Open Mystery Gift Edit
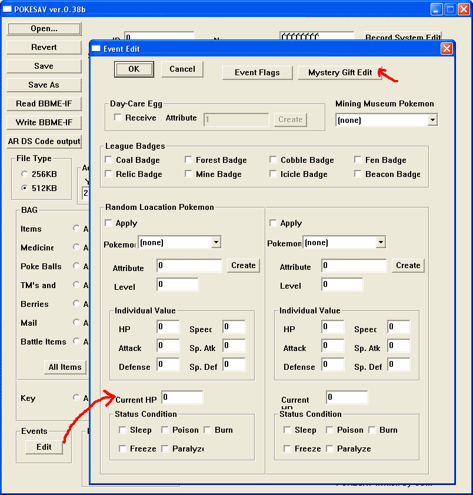 (x=340, y=73)
